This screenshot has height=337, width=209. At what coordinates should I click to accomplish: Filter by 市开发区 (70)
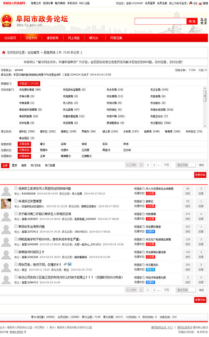[194, 131]
